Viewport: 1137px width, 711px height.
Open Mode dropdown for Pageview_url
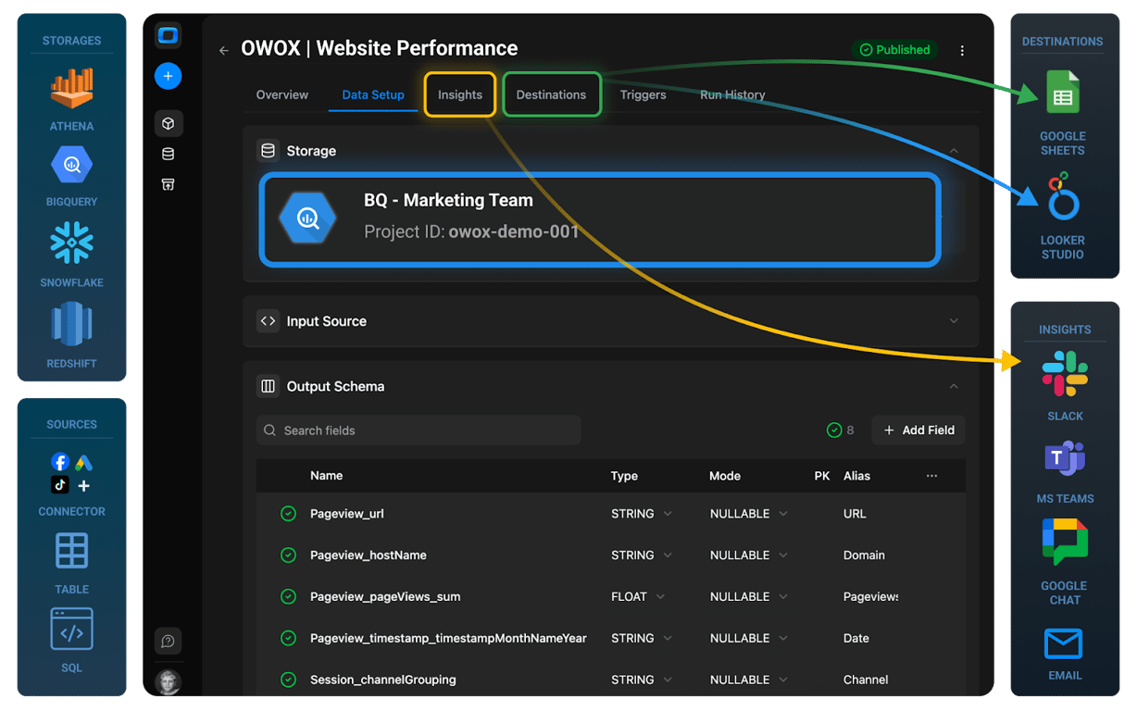(x=748, y=514)
